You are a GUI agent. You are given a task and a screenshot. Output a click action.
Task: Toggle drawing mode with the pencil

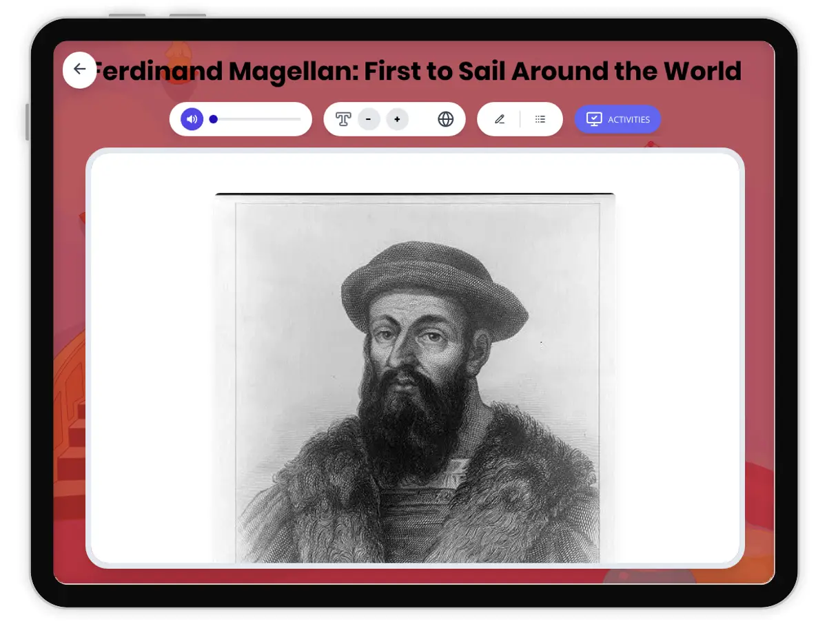pyautogui.click(x=500, y=118)
